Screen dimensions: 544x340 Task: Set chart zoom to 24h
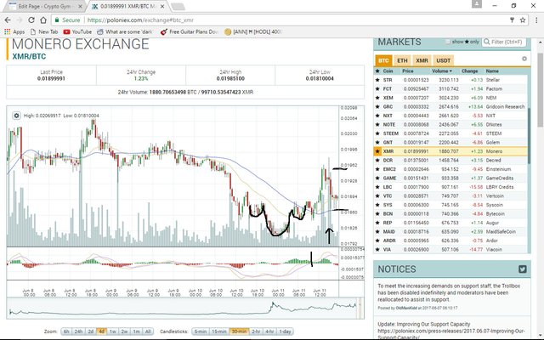78,331
